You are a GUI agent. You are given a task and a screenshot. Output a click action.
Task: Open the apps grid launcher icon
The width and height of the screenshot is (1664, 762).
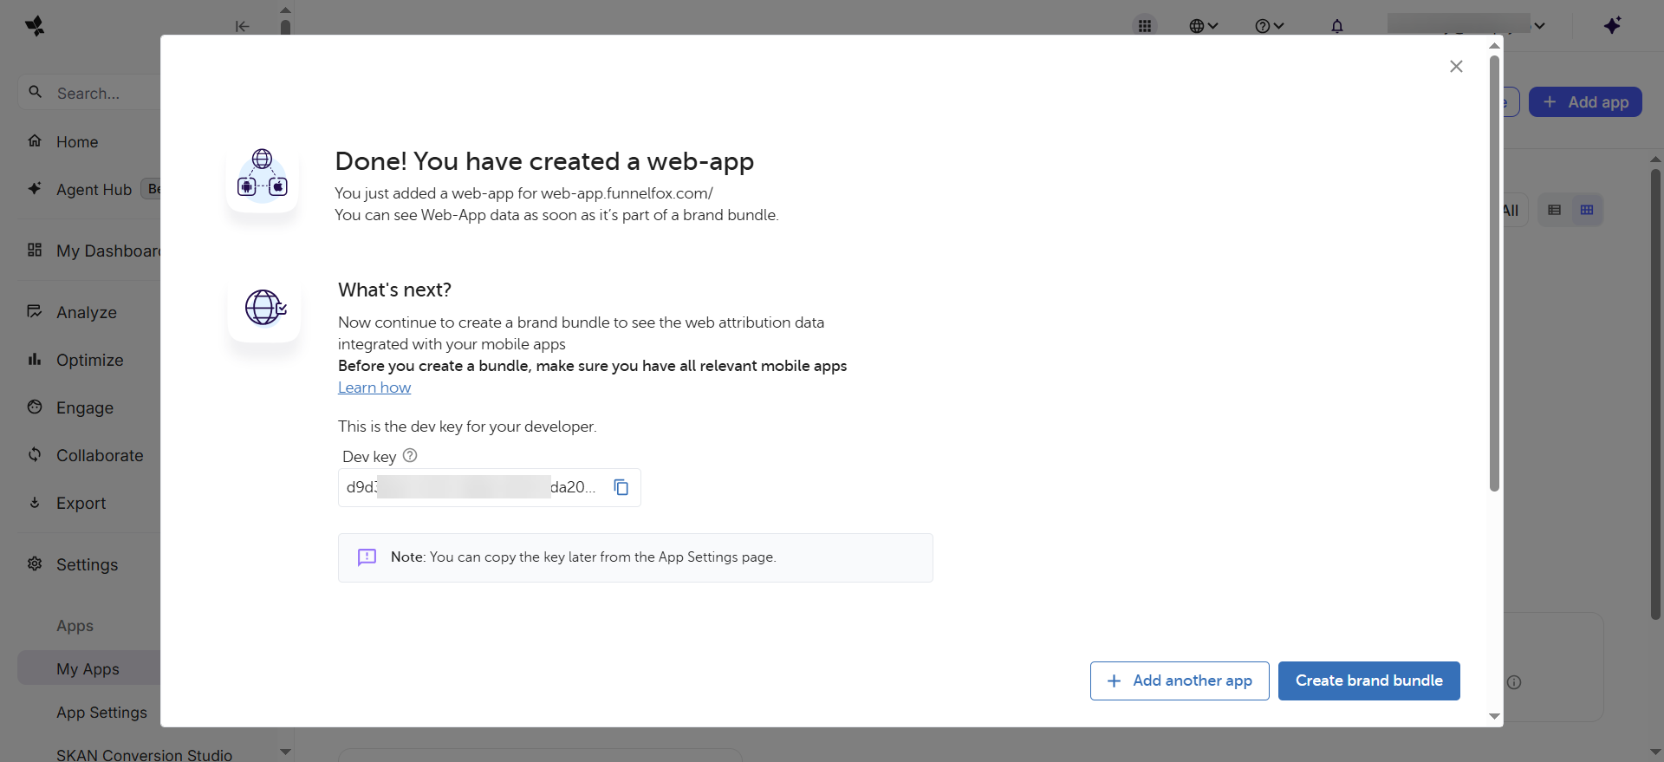pos(1145,26)
